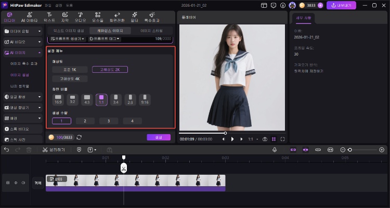390x208 pixels.
Task: Expand the 영상 합성기 sidebar section
Action: click(23, 108)
